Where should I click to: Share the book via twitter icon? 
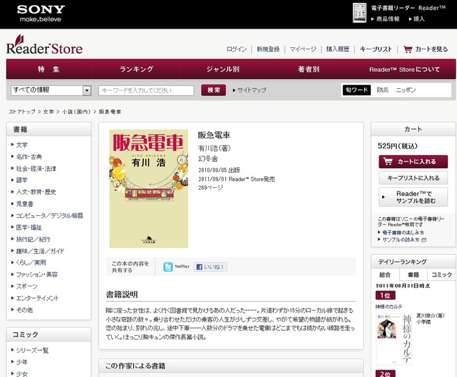coord(168,267)
